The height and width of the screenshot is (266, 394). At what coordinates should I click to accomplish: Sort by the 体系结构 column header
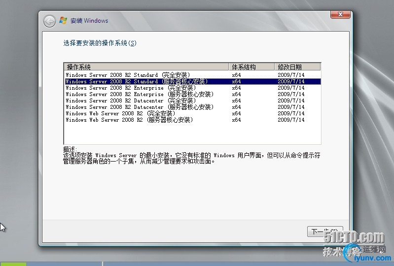(251, 67)
